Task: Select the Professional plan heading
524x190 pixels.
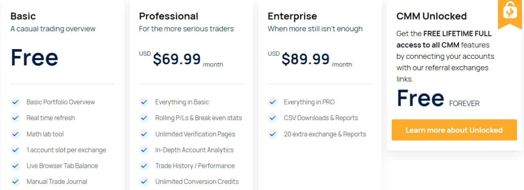Action: (x=169, y=16)
